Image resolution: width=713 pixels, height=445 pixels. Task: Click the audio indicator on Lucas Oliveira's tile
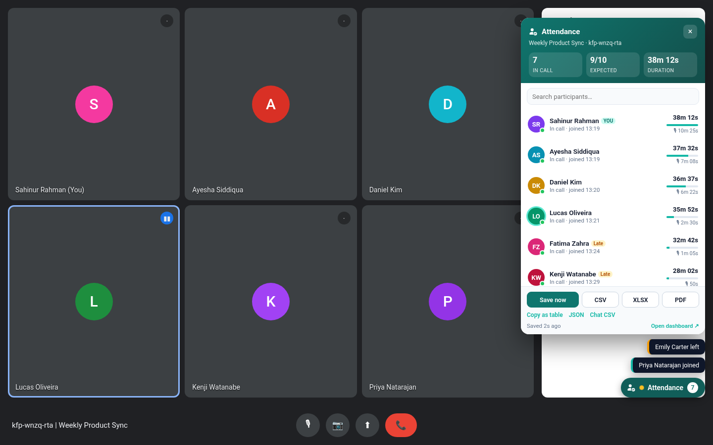pyautogui.click(x=167, y=218)
